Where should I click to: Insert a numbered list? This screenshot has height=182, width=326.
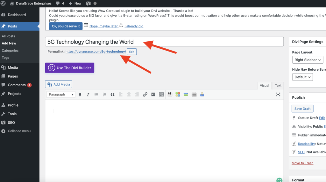tap(104, 94)
